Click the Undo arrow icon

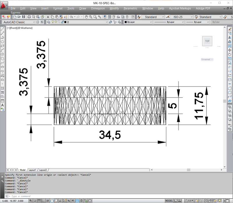coord(71,17)
